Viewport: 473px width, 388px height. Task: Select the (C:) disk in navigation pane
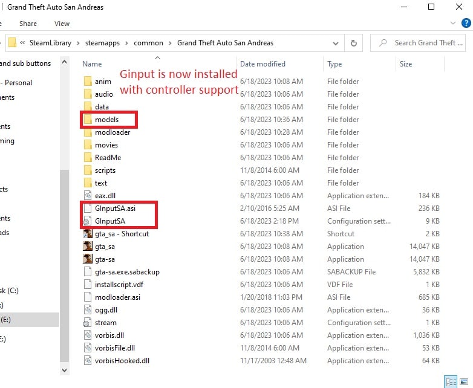(x=9, y=291)
